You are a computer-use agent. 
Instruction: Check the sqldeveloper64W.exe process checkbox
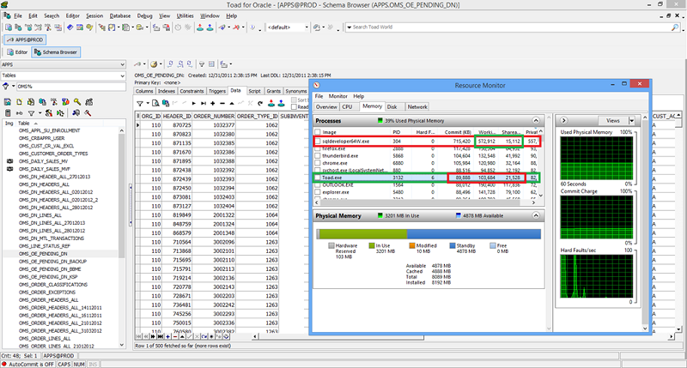[x=318, y=142]
